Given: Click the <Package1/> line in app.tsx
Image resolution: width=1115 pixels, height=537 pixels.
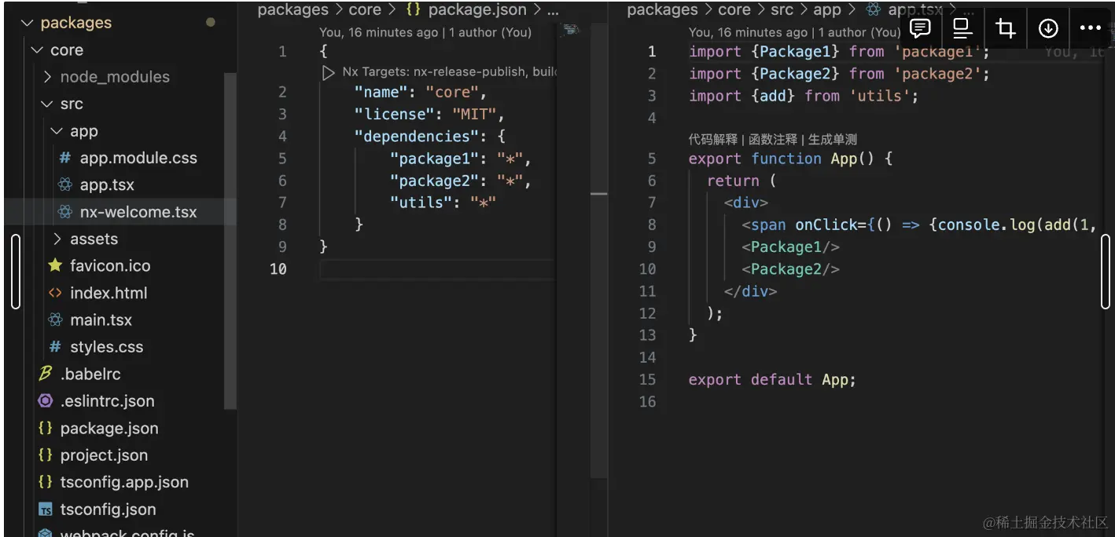Looking at the screenshot, I should pyautogui.click(x=790, y=247).
